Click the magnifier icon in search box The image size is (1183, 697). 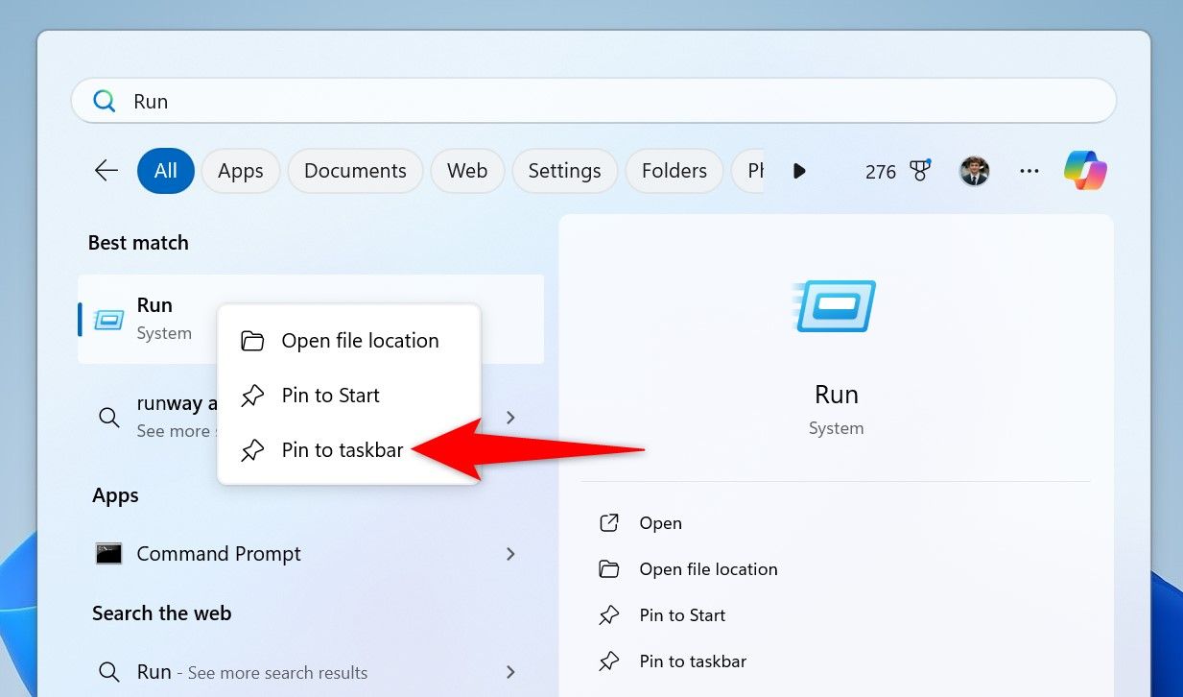pos(104,101)
